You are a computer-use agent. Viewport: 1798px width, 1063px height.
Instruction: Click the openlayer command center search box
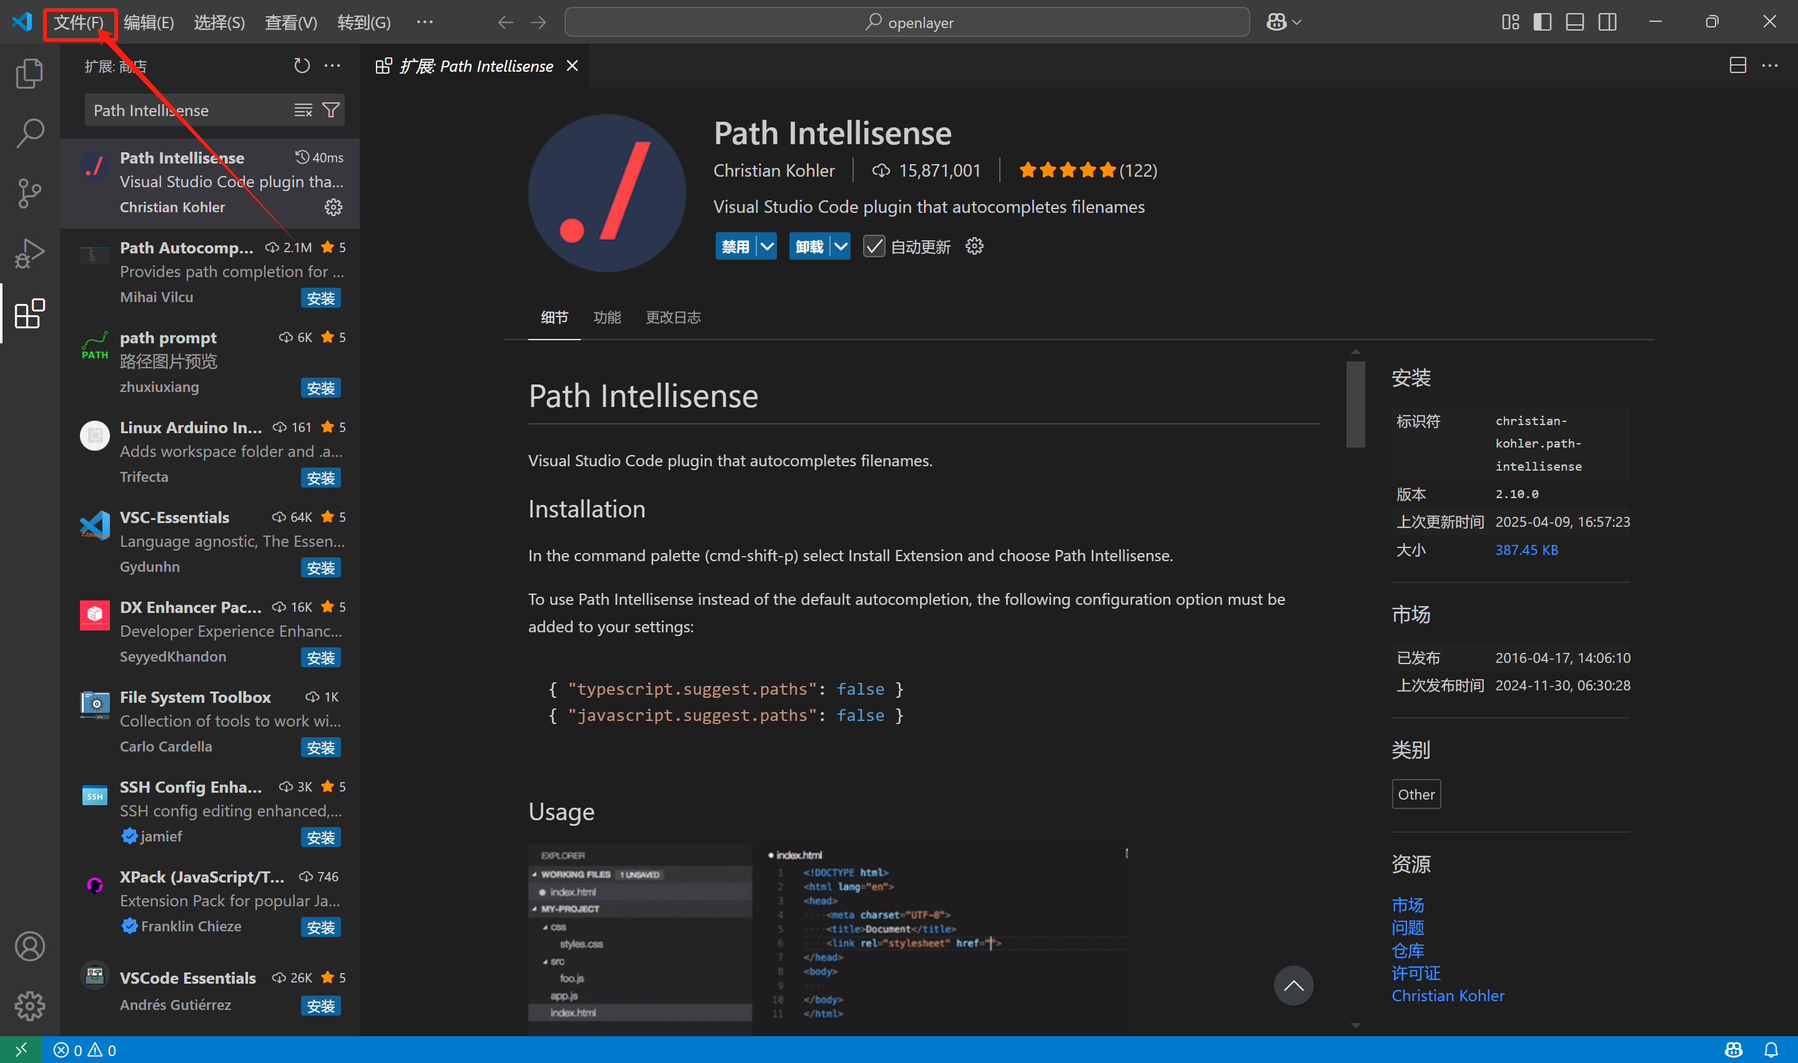tap(907, 22)
